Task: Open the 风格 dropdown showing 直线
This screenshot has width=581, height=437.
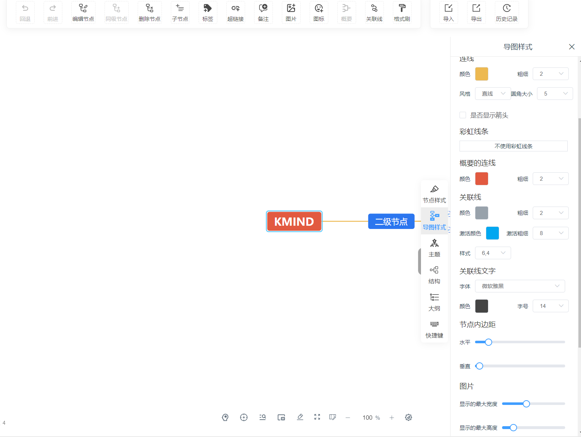Action: [x=493, y=94]
